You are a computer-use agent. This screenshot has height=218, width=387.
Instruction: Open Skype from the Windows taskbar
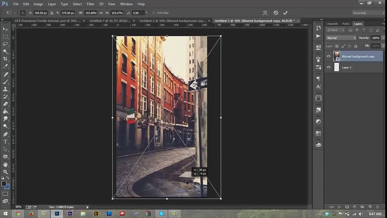coord(161,213)
